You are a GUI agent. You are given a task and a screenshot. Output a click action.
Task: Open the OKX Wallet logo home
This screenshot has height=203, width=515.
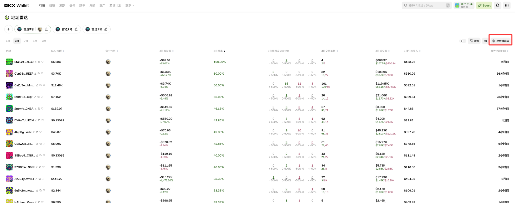coord(17,5)
